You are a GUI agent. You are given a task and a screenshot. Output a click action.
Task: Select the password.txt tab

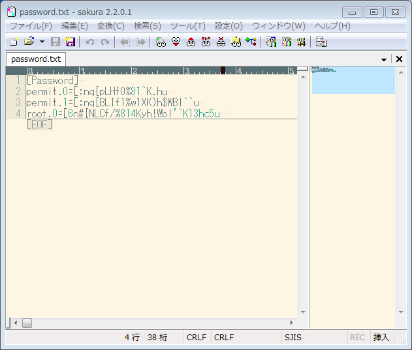point(36,59)
